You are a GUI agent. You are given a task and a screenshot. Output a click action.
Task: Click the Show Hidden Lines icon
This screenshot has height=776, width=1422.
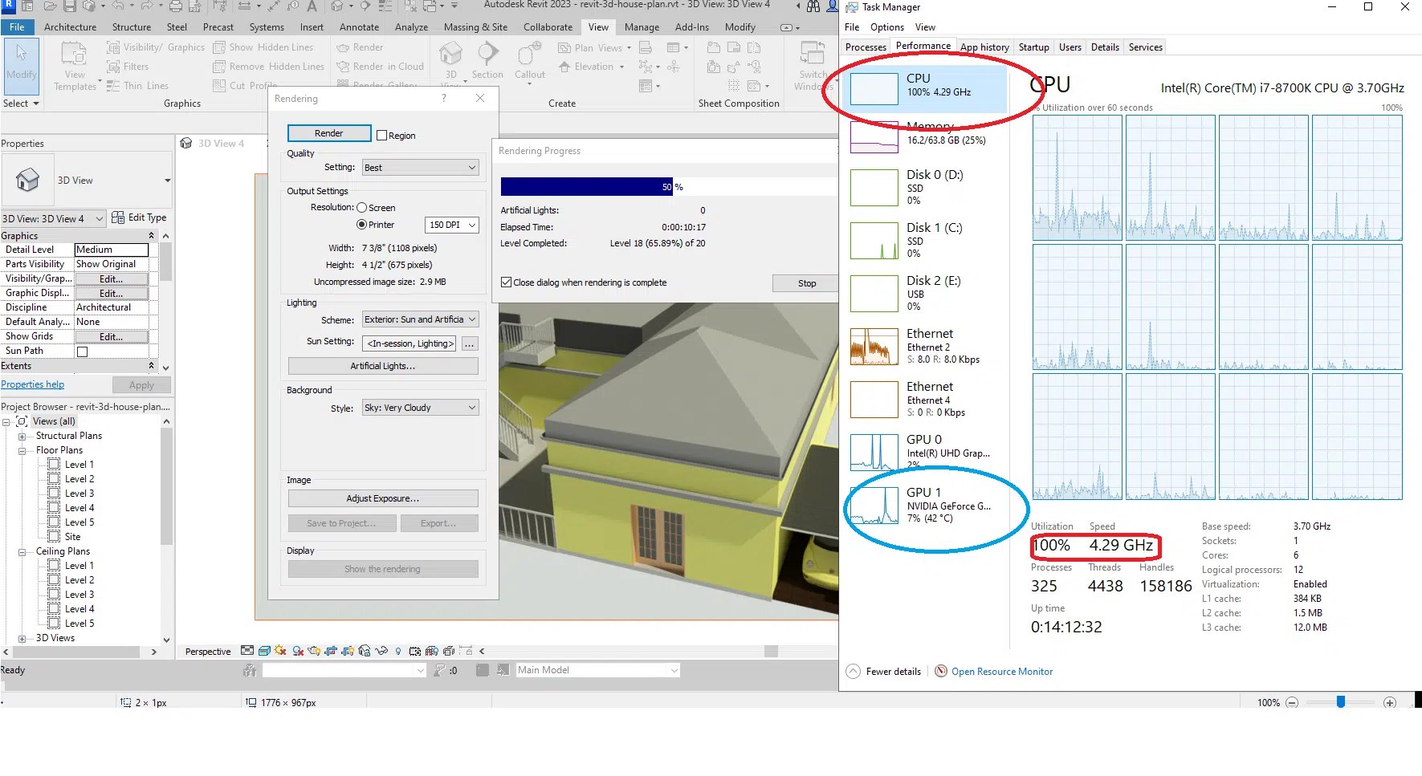pyautogui.click(x=219, y=47)
